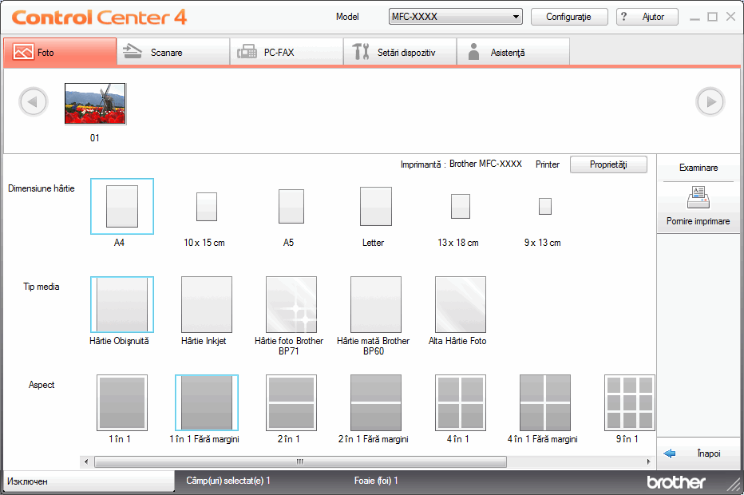Open Ajutor help button
This screenshot has width=744, height=495.
pos(647,17)
